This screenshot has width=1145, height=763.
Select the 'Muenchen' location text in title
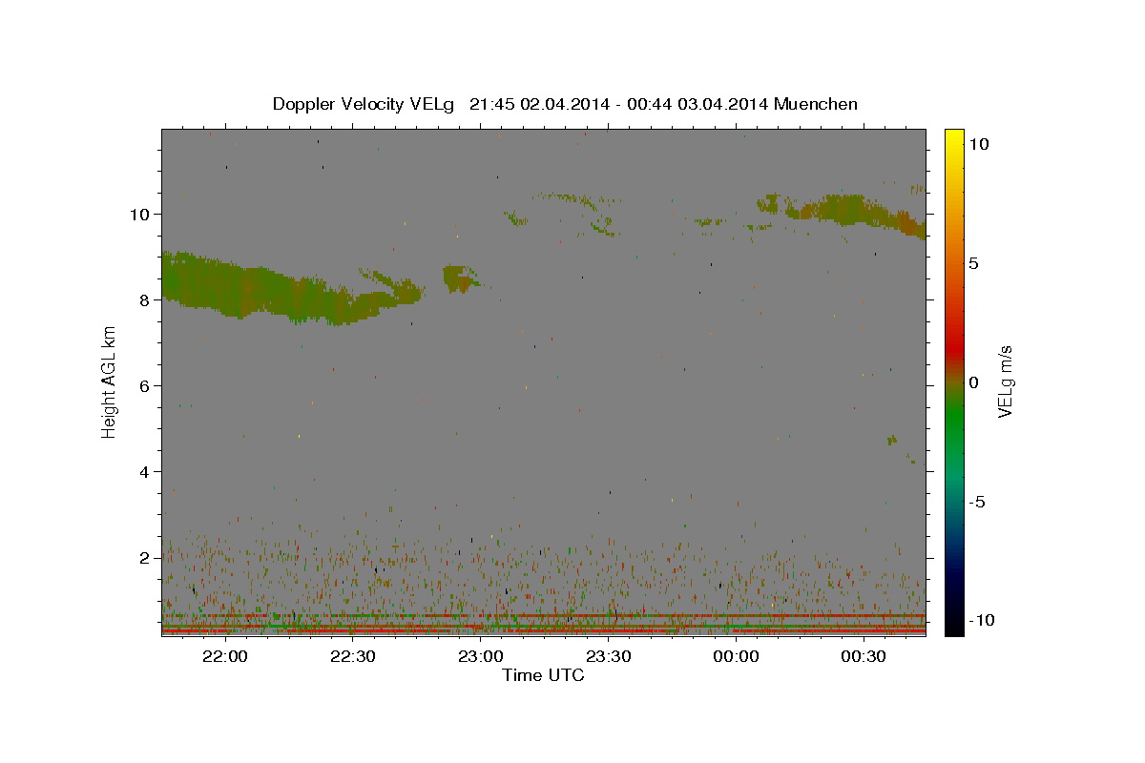pyautogui.click(x=816, y=104)
